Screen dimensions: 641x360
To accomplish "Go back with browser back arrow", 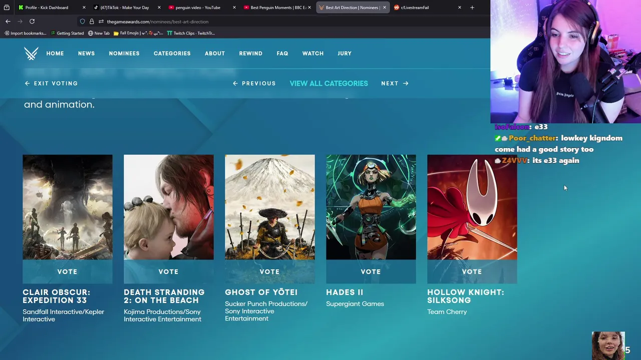I will [x=8, y=21].
